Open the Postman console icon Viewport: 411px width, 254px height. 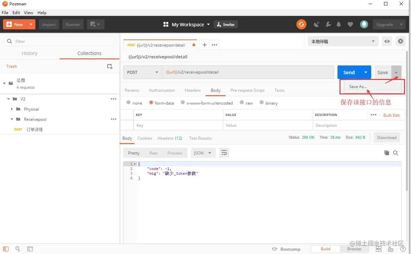[30, 249]
